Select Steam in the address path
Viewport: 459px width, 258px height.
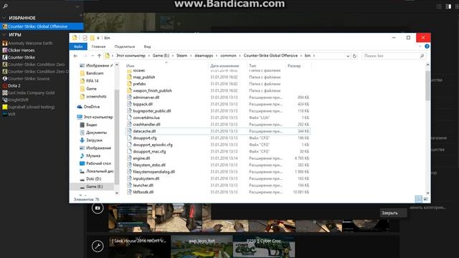pyautogui.click(x=181, y=56)
